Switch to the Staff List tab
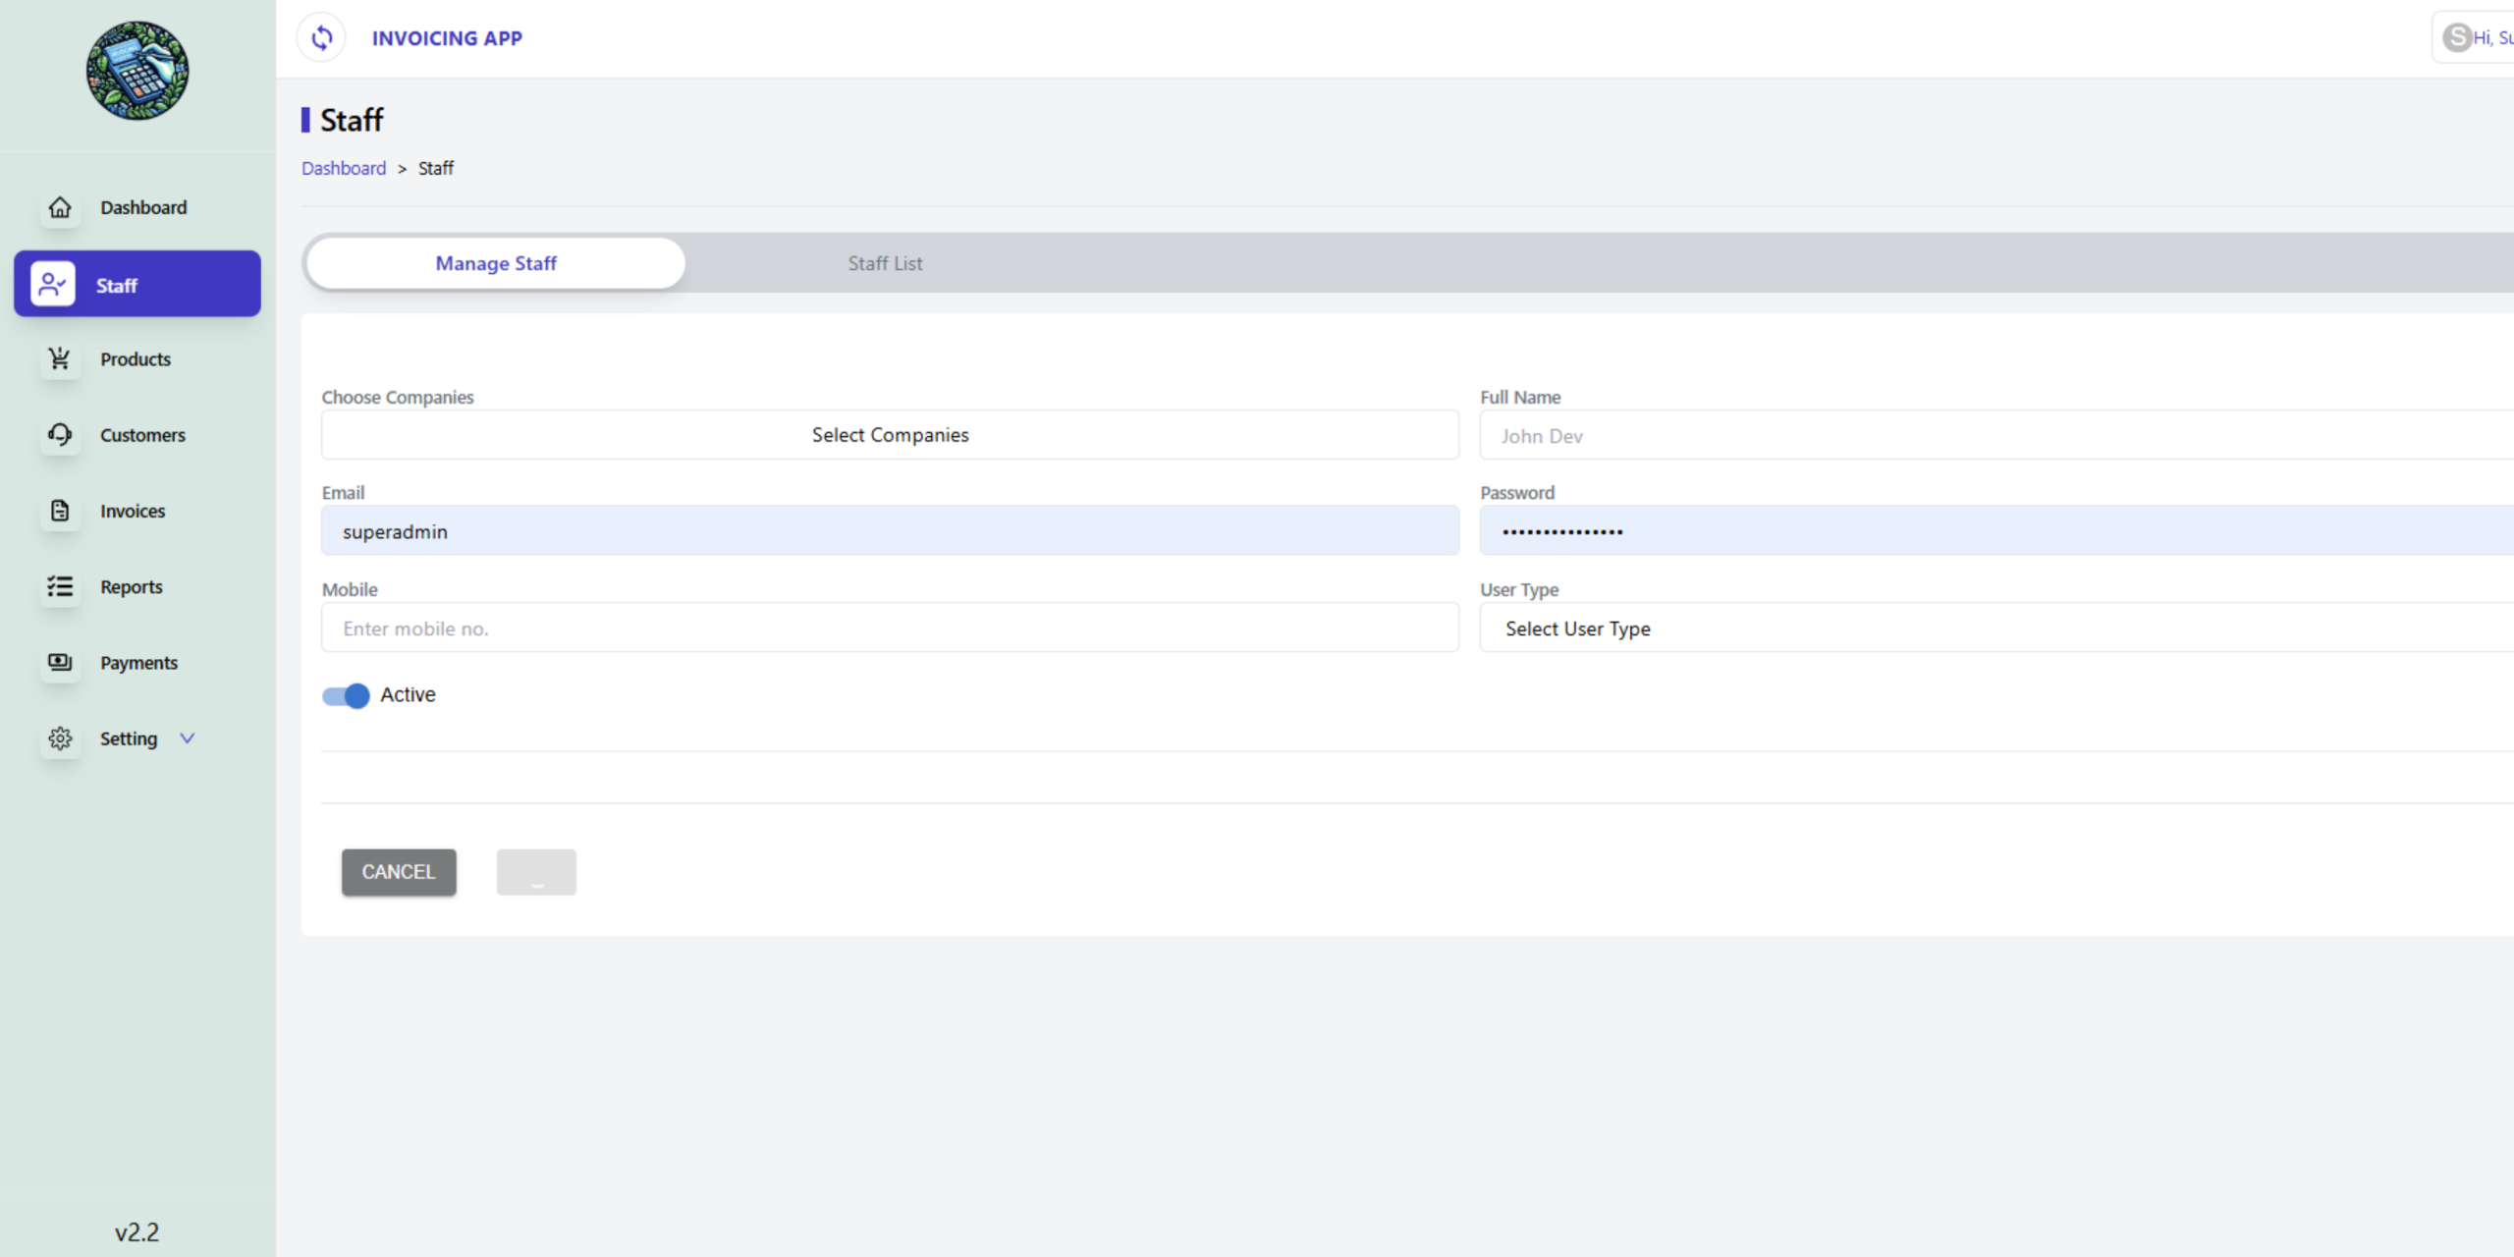2514x1257 pixels. pos(885,263)
